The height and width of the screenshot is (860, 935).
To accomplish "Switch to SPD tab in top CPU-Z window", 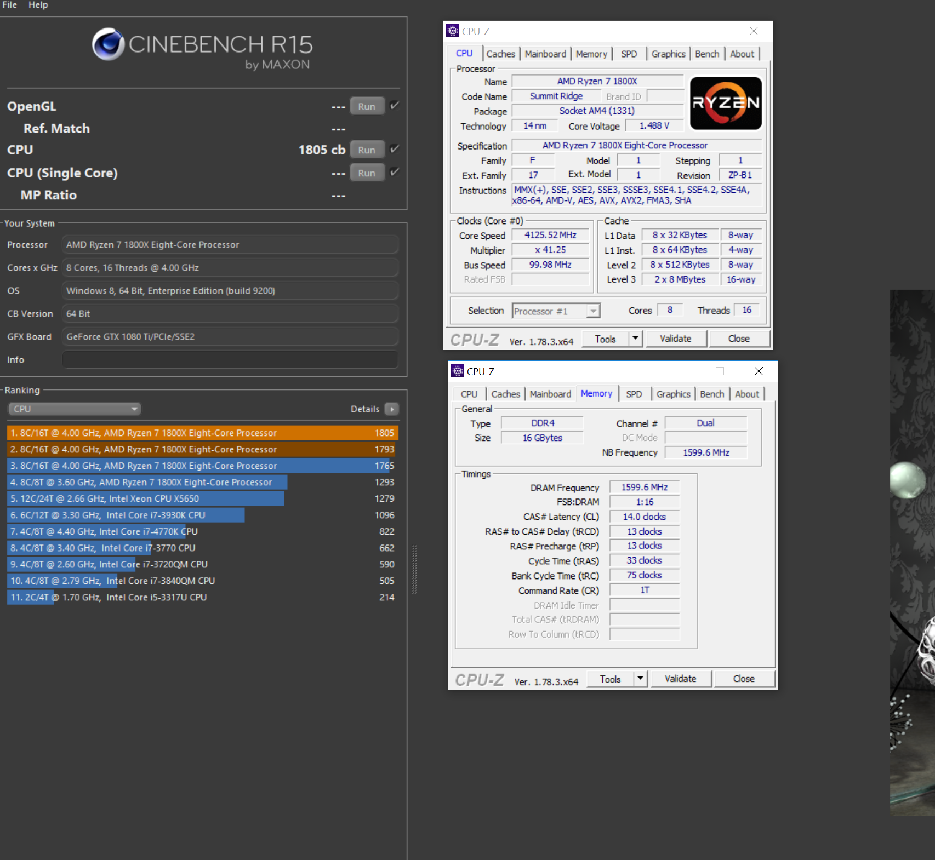I will tap(629, 54).
